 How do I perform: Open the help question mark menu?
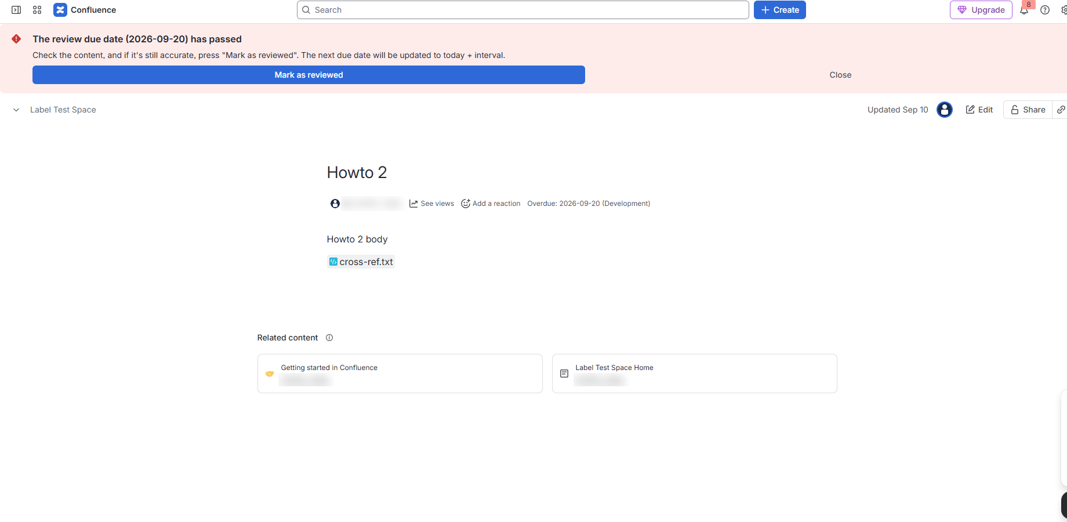coord(1045,10)
